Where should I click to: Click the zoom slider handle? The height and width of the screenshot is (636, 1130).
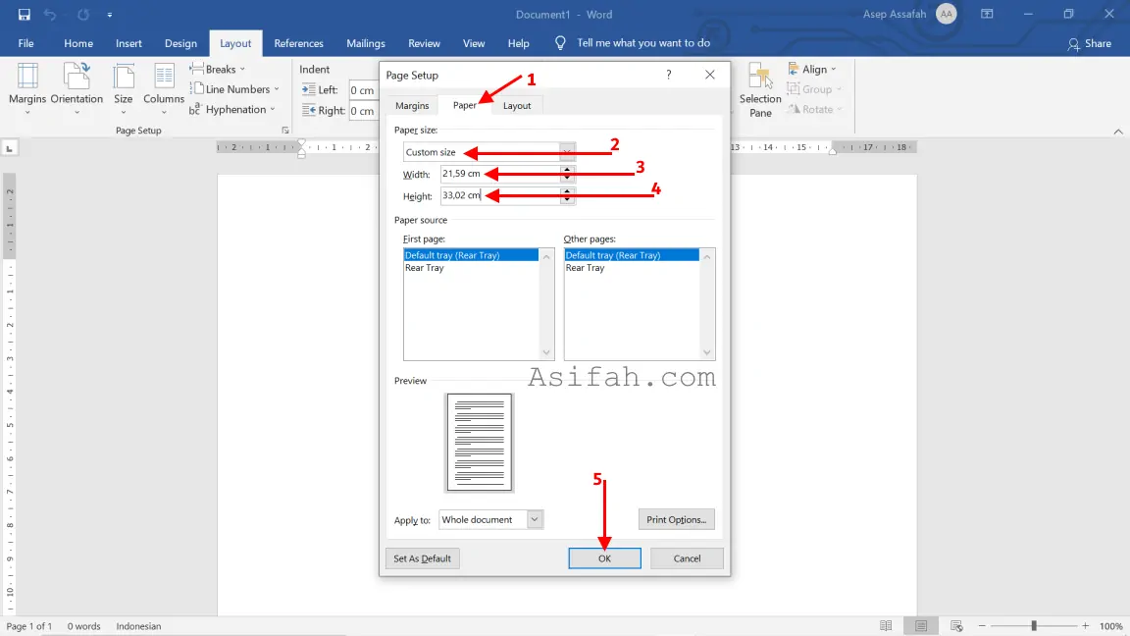pyautogui.click(x=1034, y=626)
